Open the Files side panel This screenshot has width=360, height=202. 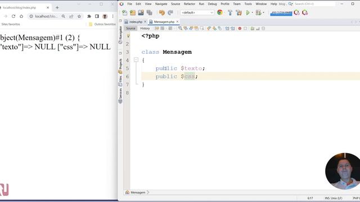tap(120, 81)
